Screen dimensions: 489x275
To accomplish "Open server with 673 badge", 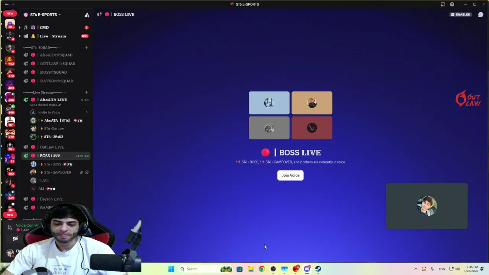I will tap(10, 73).
